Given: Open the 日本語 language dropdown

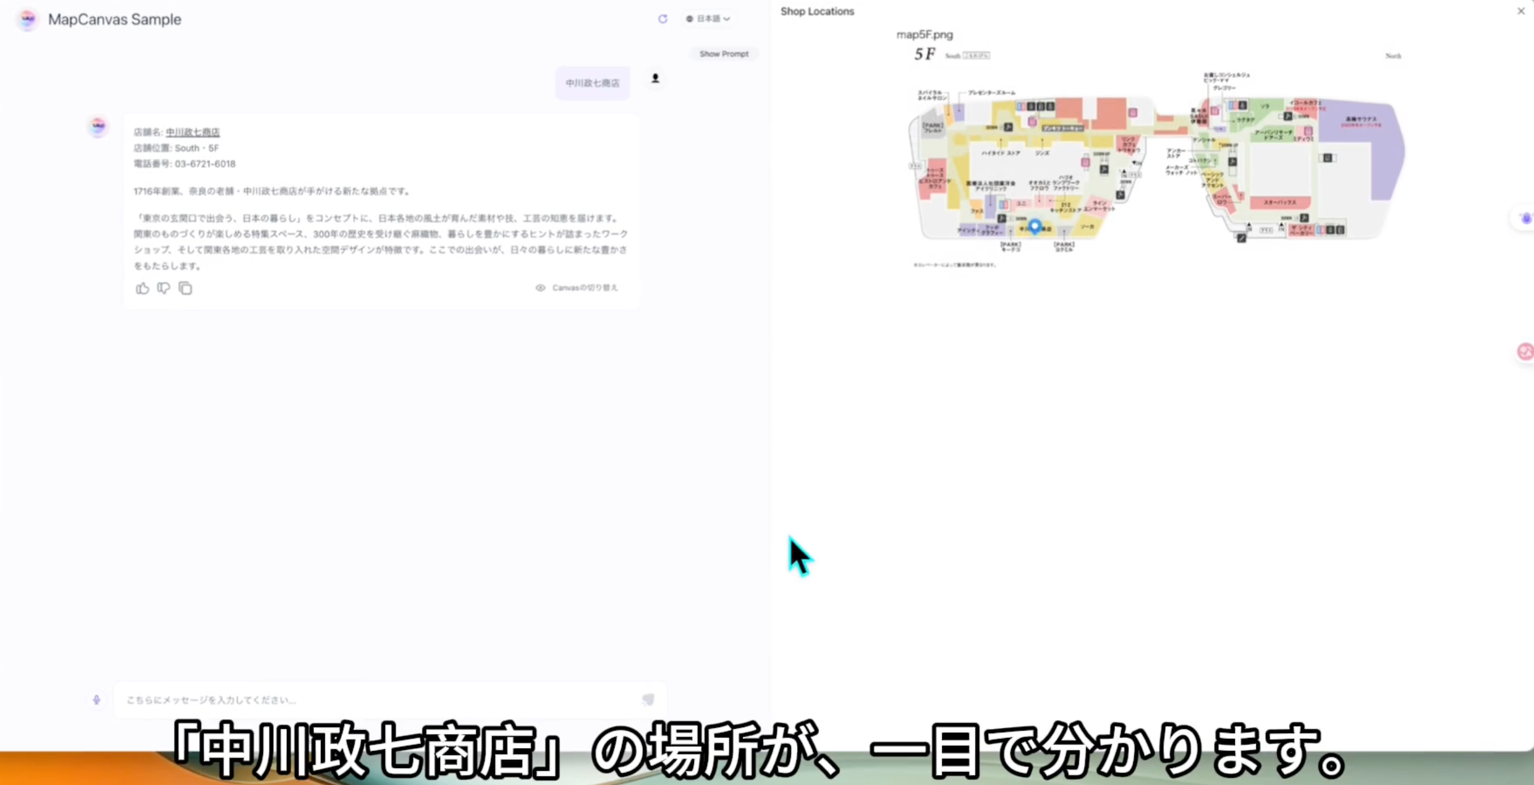Looking at the screenshot, I should (x=707, y=19).
